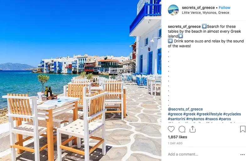Screen dimensions: 251x161
Task: Open the @secrets_of_greece mention link
Action: pos(185,109)
